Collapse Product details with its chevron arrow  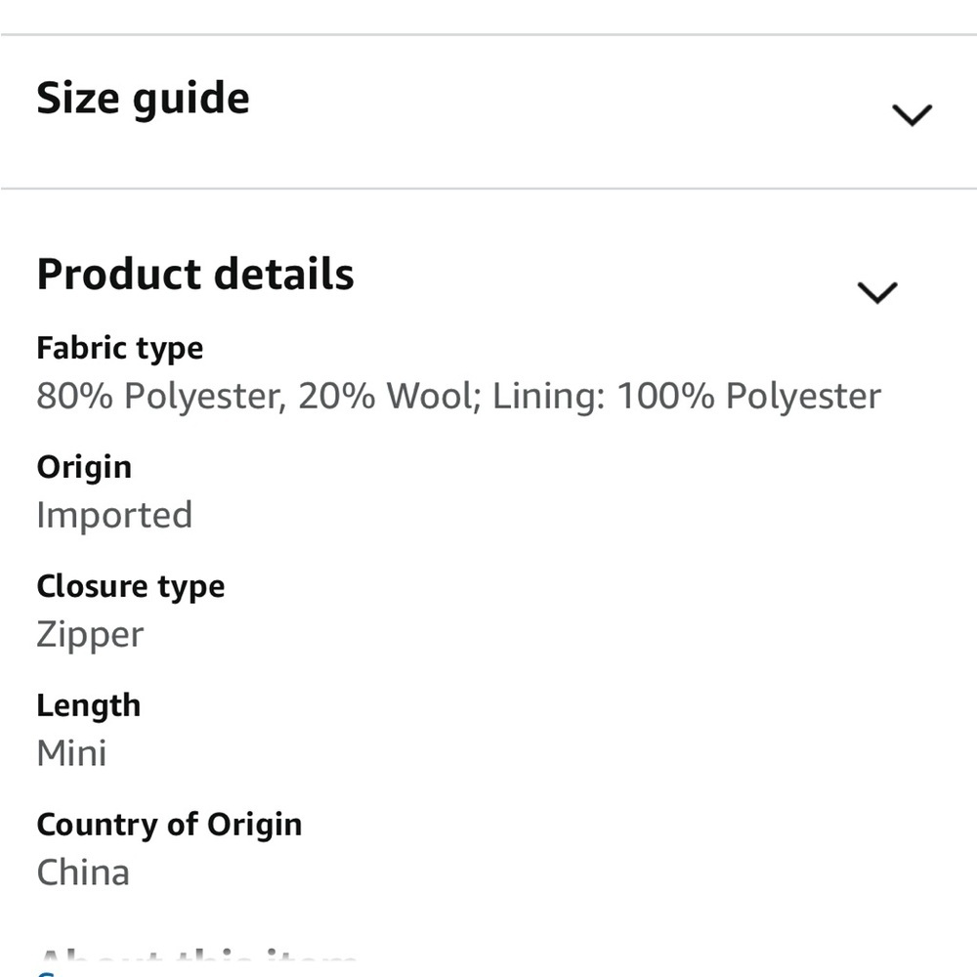tap(876, 292)
